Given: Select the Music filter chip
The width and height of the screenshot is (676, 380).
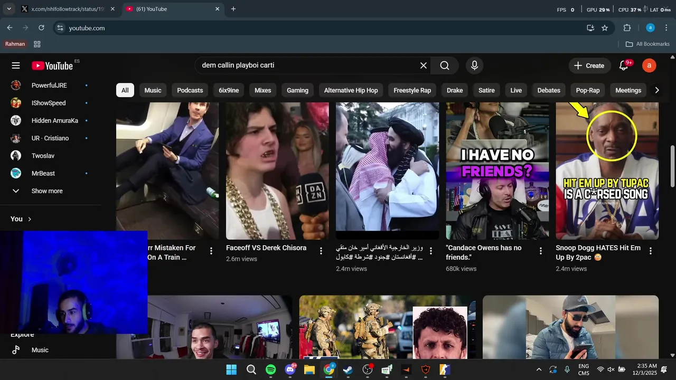Looking at the screenshot, I should coord(153,90).
